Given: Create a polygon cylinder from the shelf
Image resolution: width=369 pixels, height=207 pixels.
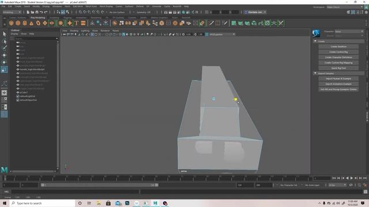Looking at the screenshot, I should coord(25,23).
